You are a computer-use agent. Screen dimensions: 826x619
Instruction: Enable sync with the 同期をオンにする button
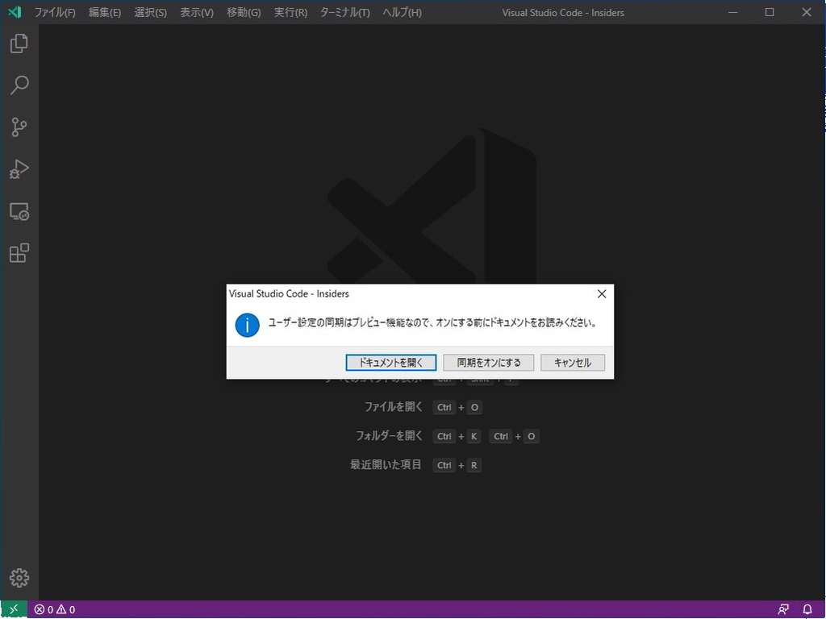point(487,362)
